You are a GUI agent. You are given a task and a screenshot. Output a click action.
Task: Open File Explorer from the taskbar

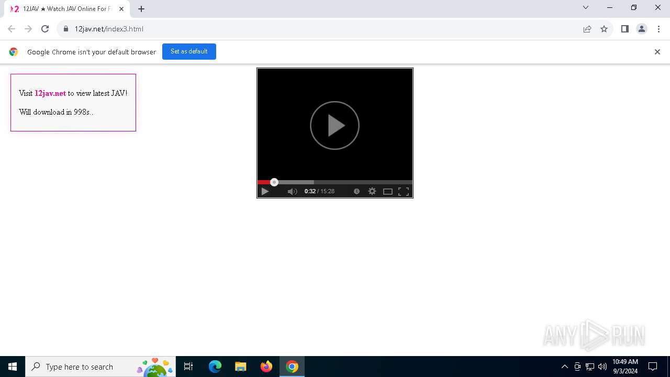[241, 367]
